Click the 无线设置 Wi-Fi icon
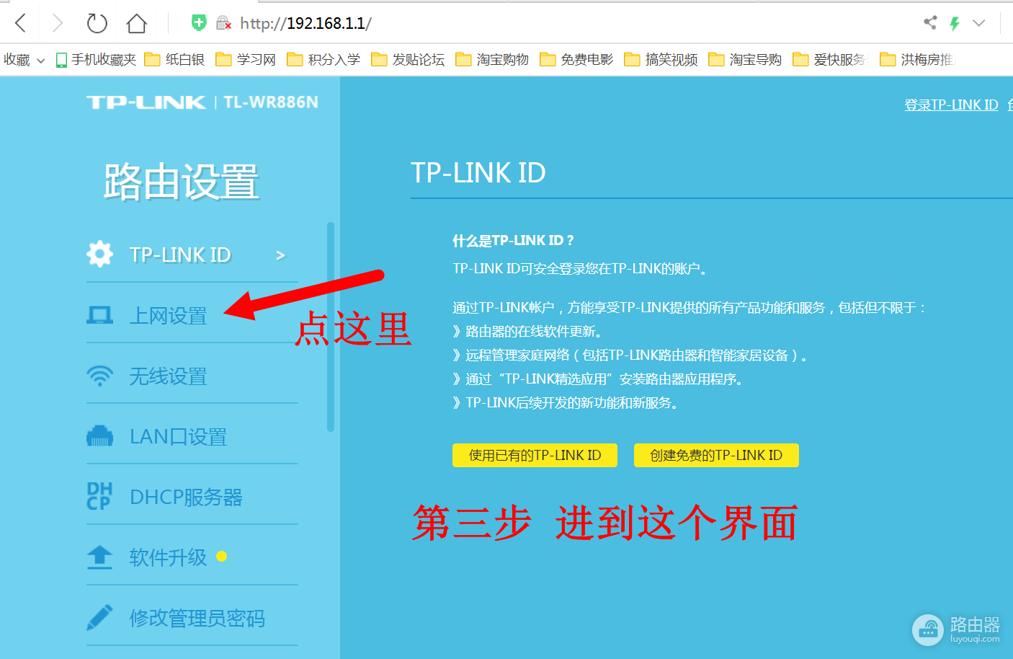The image size is (1013, 659). tap(99, 376)
